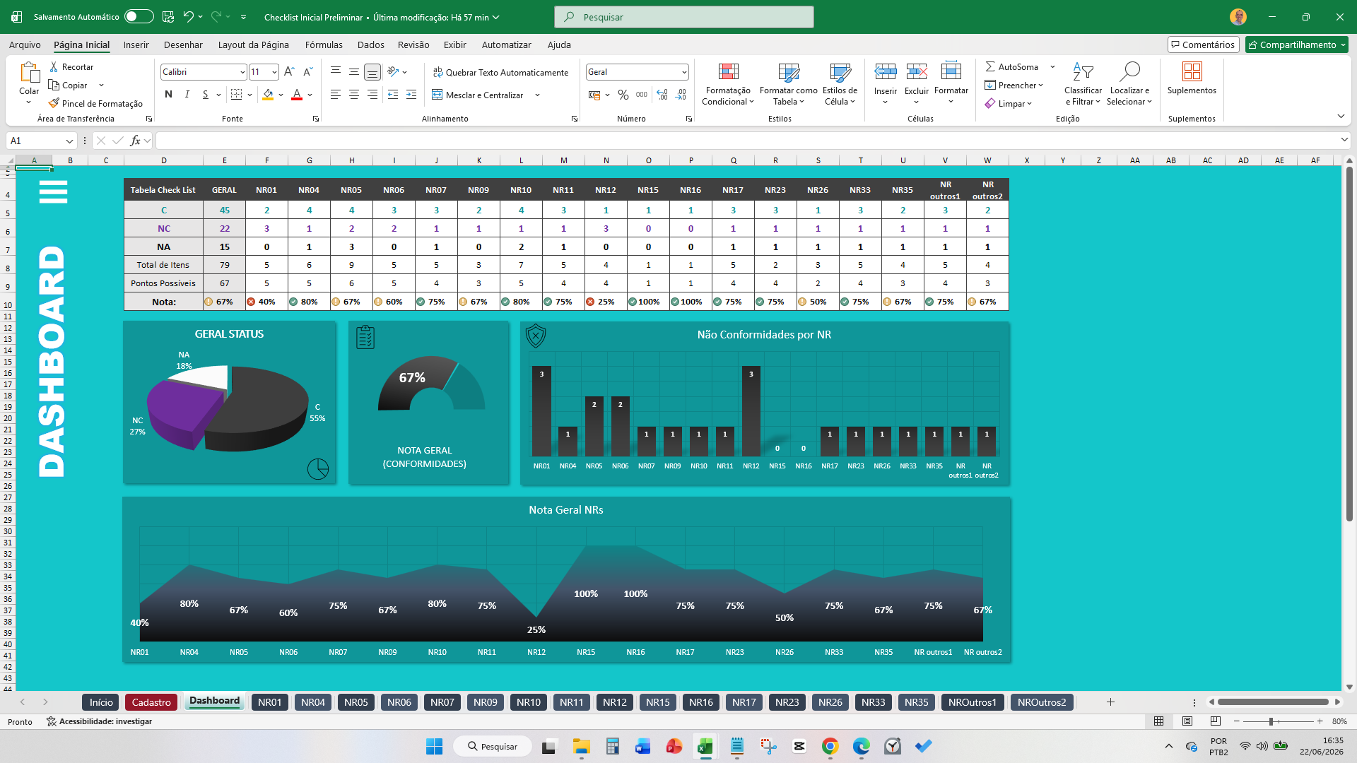Viewport: 1357px width, 763px height.
Task: Click Mesclar e Centralizar icon
Action: (437, 95)
